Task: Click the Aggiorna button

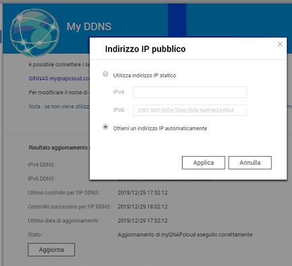Action: click(52, 250)
